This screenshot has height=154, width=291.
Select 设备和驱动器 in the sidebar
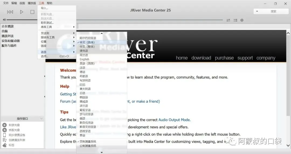point(11,41)
